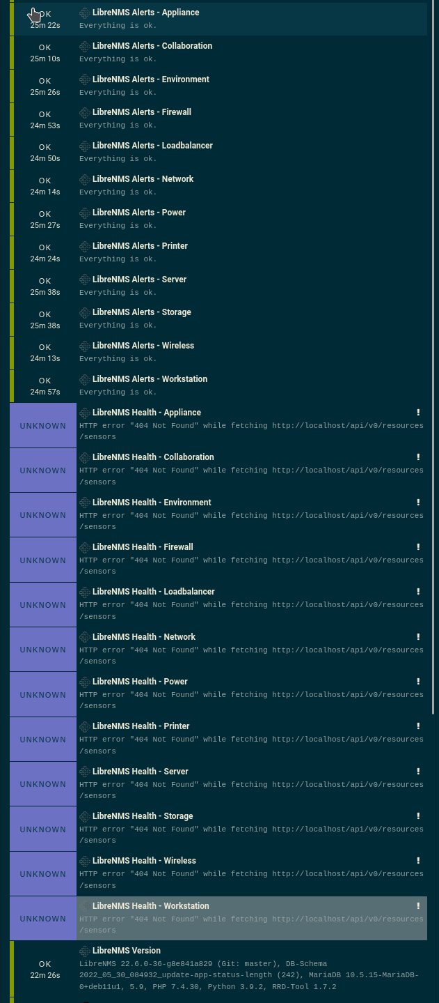Click service icon beside LibreNMS Health - Wireless
The height and width of the screenshot is (1003, 439).
[84, 862]
